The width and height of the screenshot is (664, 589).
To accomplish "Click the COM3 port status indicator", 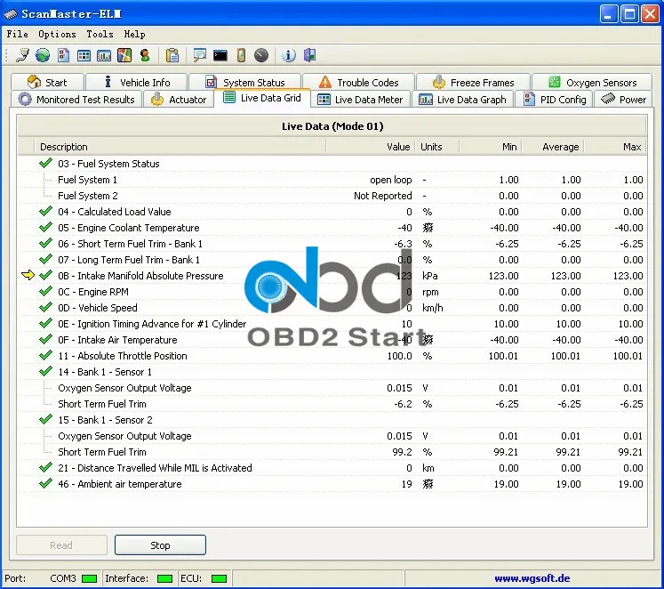I will click(90, 579).
